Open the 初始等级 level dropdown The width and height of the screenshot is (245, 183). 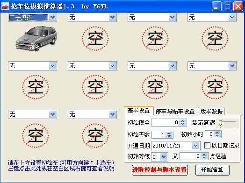[x=164, y=156]
